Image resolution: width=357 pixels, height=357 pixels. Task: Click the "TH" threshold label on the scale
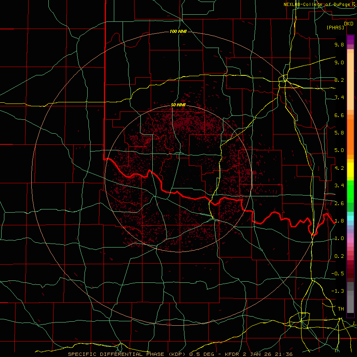coord(341,309)
